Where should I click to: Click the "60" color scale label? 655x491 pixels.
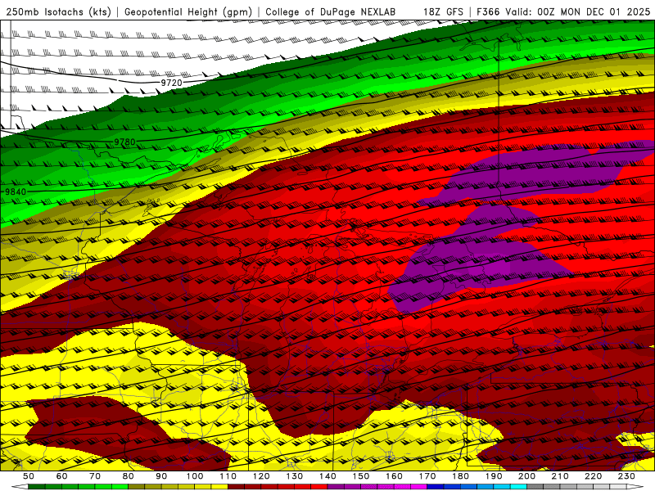tap(61, 476)
